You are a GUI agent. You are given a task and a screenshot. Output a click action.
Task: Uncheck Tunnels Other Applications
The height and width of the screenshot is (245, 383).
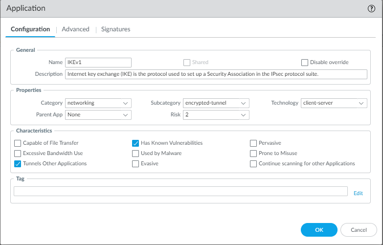(18, 164)
